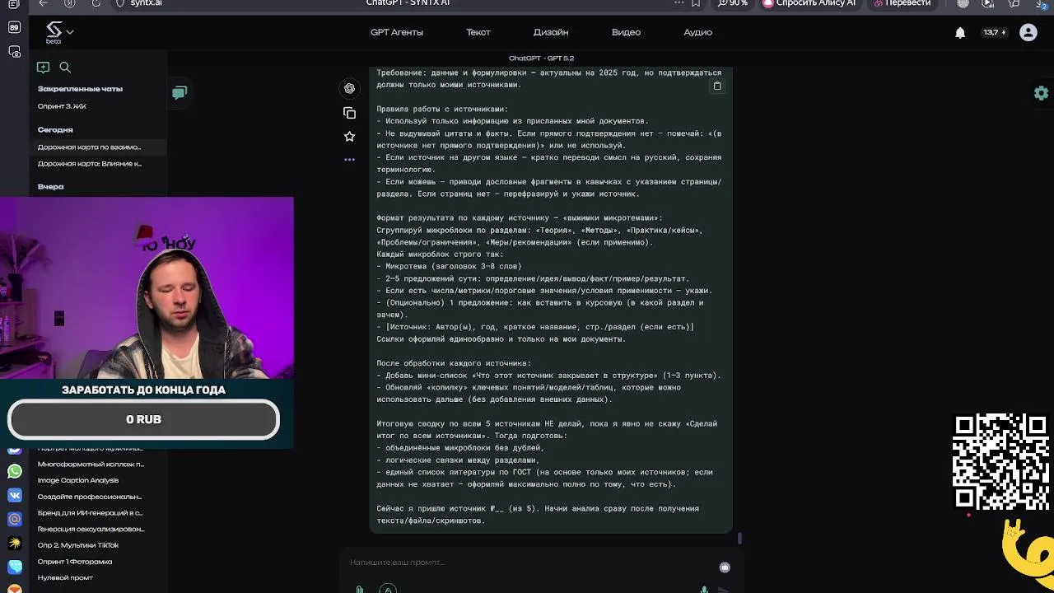Viewport: 1054px width, 593px height.
Task: Click the prompt input field
Action: (527, 563)
